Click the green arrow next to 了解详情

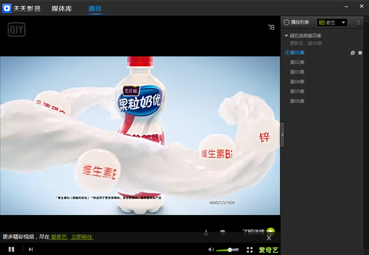point(271,232)
